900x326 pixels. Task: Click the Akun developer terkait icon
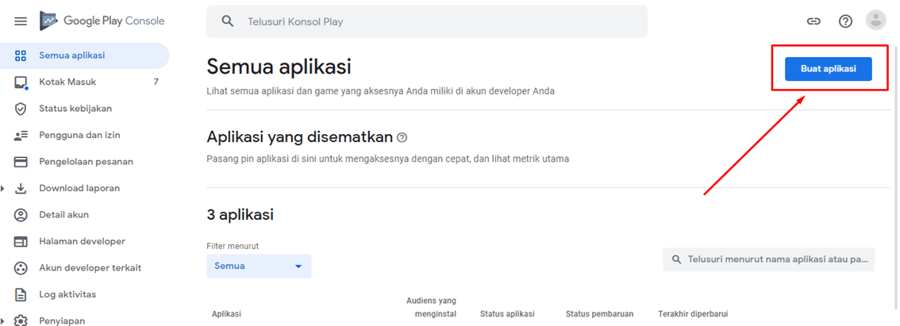click(x=21, y=268)
